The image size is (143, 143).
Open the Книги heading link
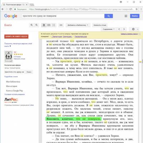8,25
